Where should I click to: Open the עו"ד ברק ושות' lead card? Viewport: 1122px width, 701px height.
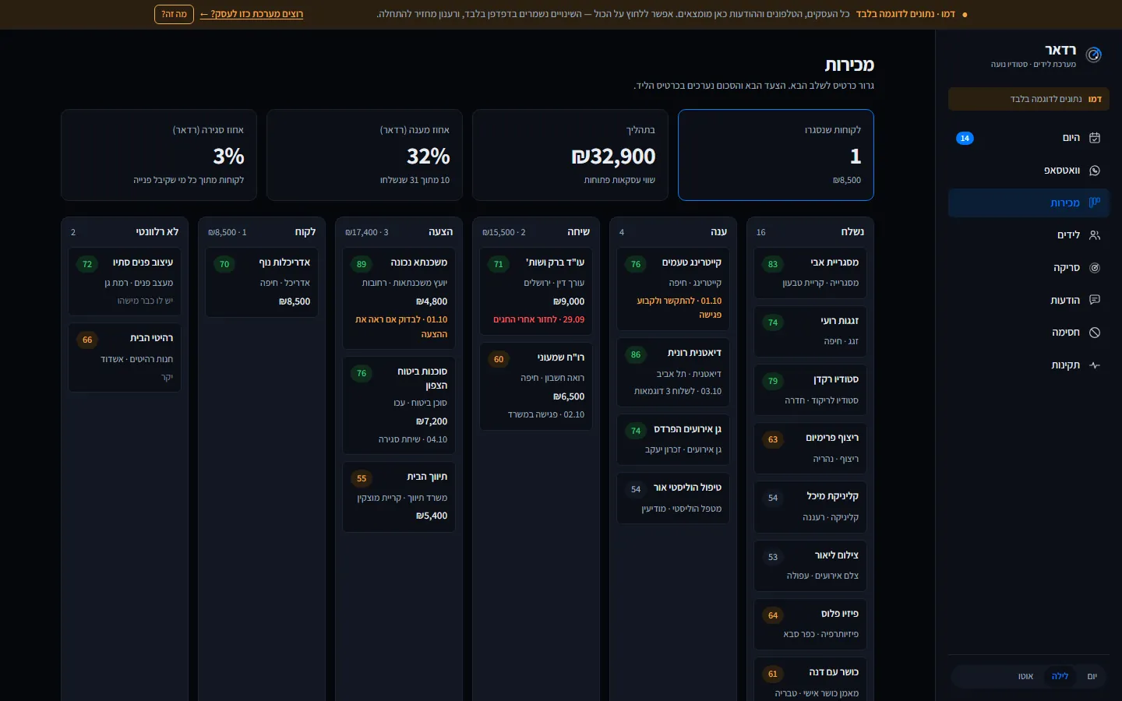coord(536,291)
